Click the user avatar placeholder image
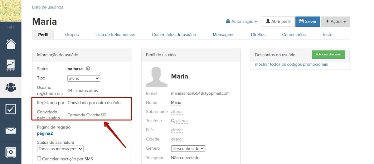 [x=157, y=77]
